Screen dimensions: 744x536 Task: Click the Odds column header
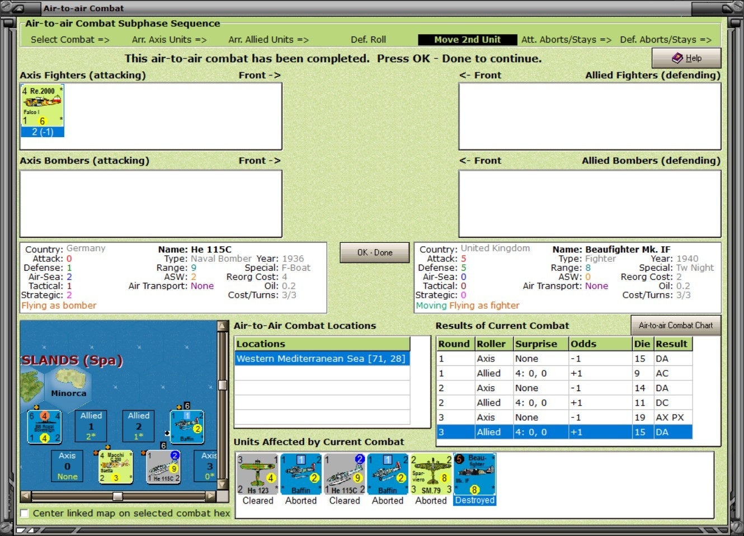pyautogui.click(x=600, y=344)
